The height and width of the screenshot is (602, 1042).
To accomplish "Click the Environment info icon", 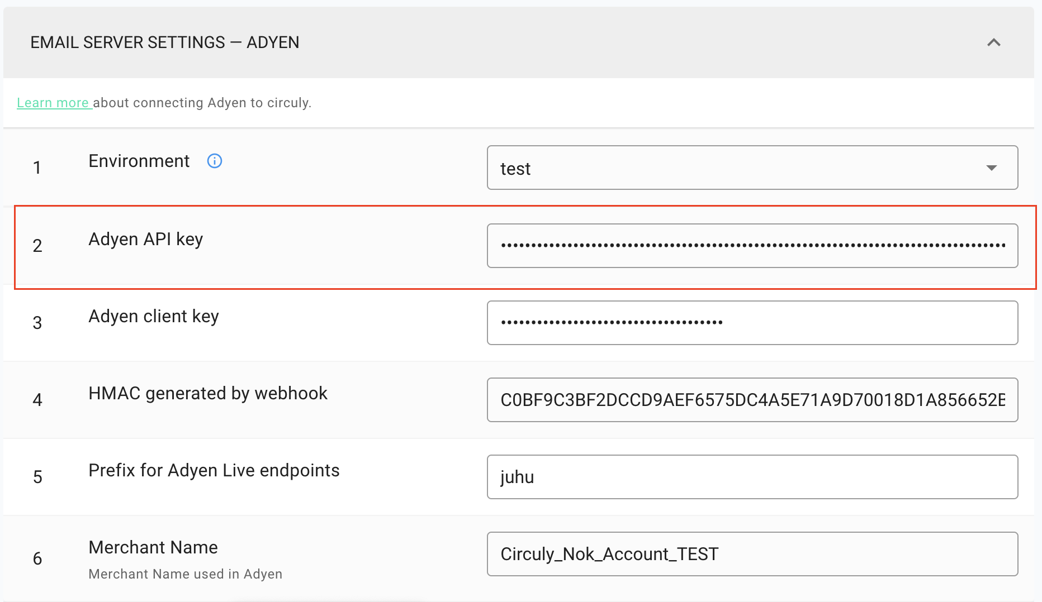I will pos(215,161).
